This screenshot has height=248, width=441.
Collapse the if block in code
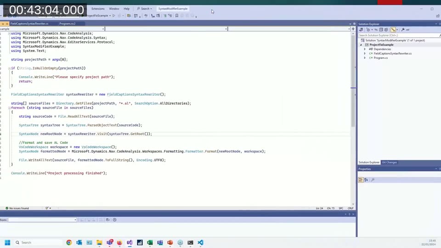tap(9, 68)
